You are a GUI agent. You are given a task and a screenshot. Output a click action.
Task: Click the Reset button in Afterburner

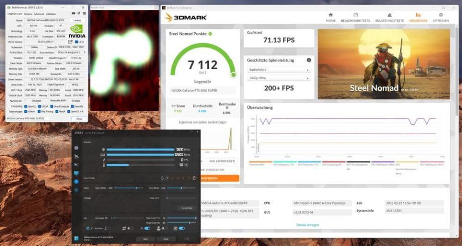pyautogui.click(x=166, y=239)
